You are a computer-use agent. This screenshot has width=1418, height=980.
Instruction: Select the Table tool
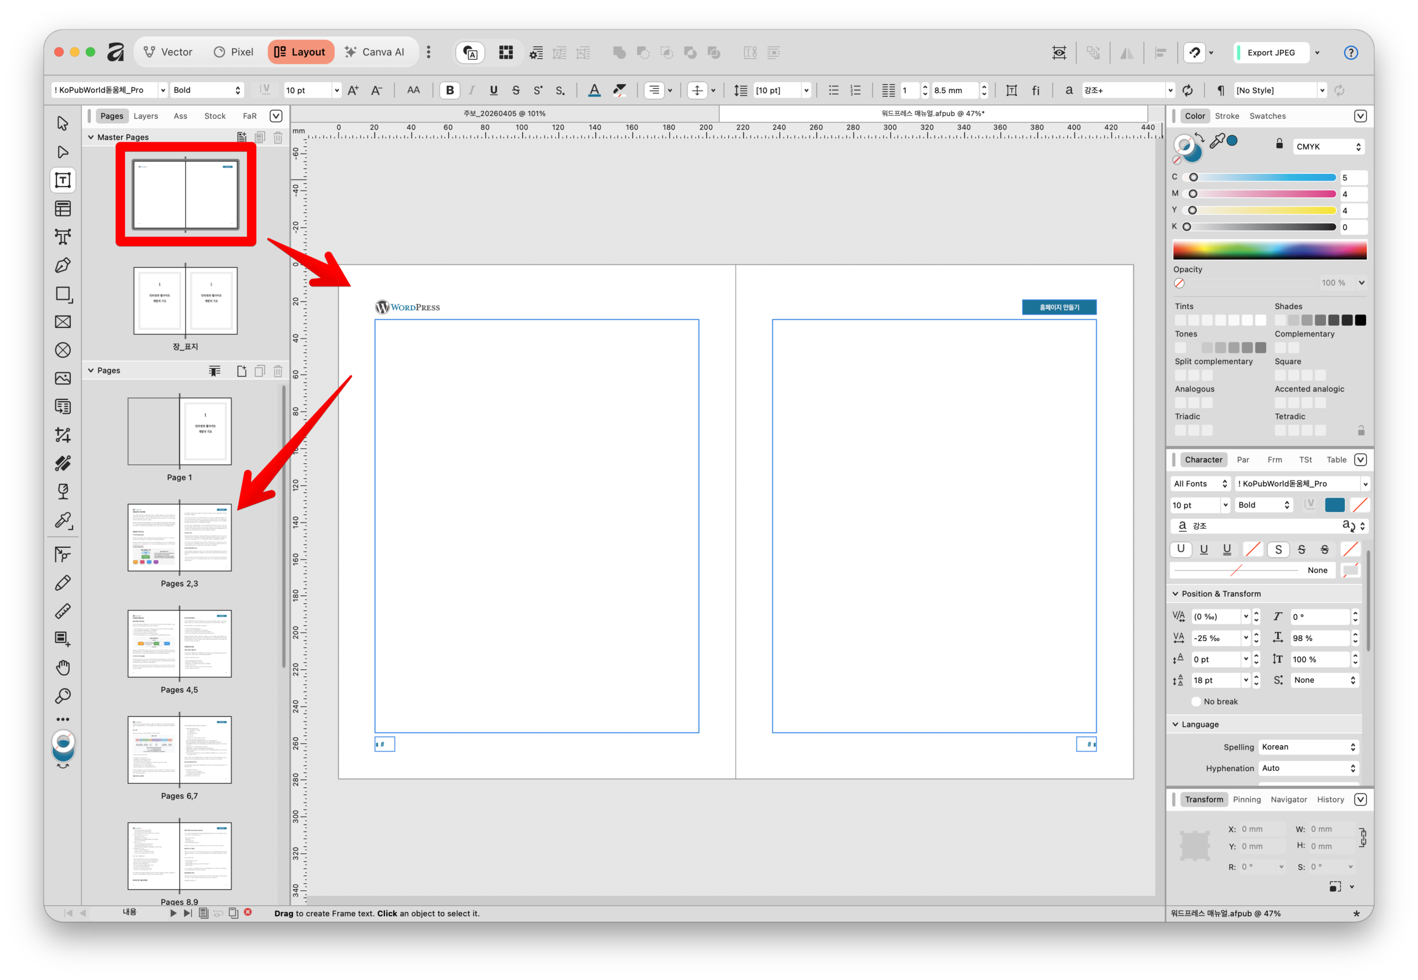pyautogui.click(x=63, y=209)
